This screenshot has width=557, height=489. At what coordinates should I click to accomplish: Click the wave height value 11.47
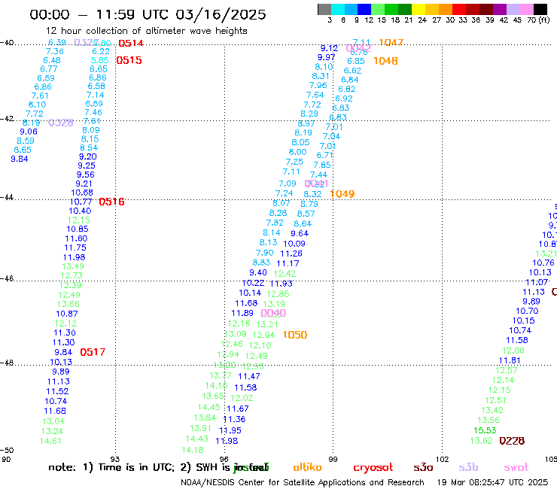click(249, 376)
